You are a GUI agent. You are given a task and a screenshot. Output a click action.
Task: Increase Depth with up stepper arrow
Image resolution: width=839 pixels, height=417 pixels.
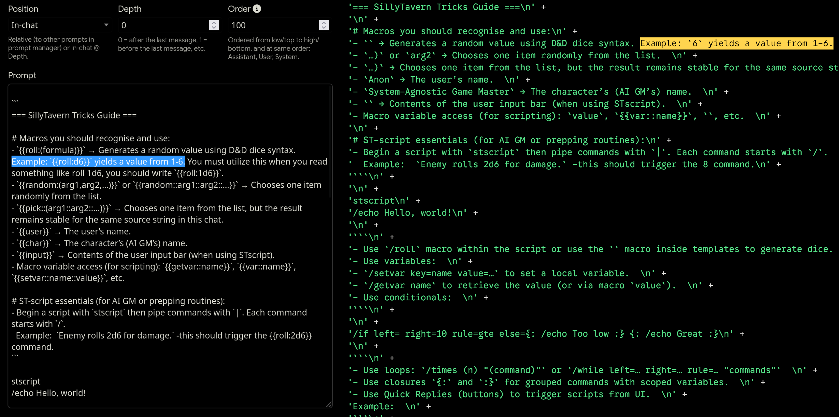[x=214, y=23]
